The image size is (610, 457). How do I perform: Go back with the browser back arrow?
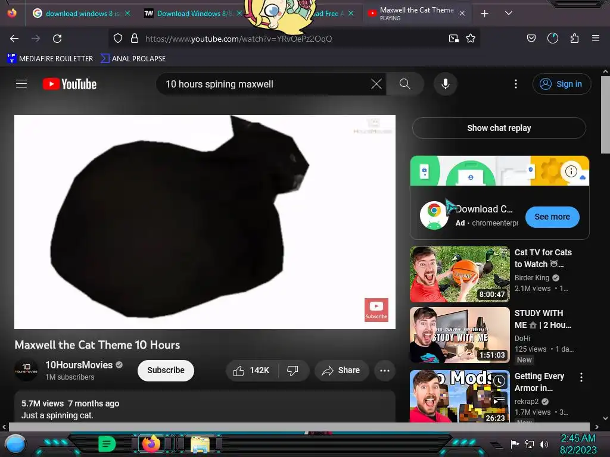click(x=14, y=39)
